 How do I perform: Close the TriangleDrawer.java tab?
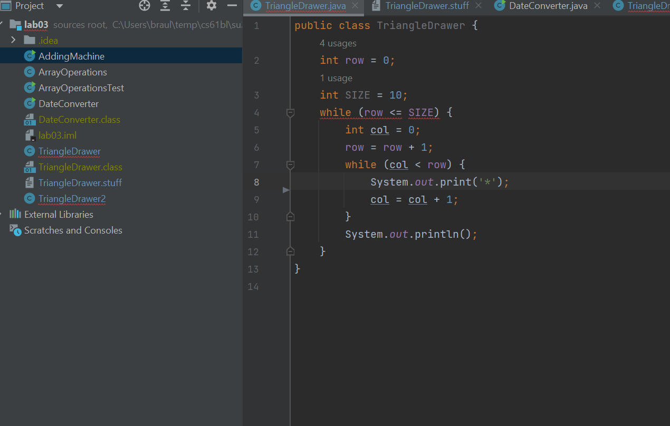pyautogui.click(x=355, y=6)
